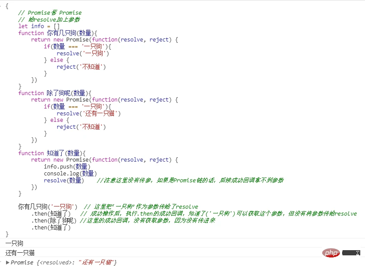Viewport: 365px width, 267px height.
Task: Click the comment starting "//注意这里没有传参"
Action: 190,180
